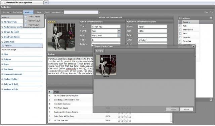Expand the Dead Can Dance artist node

[2, 37]
